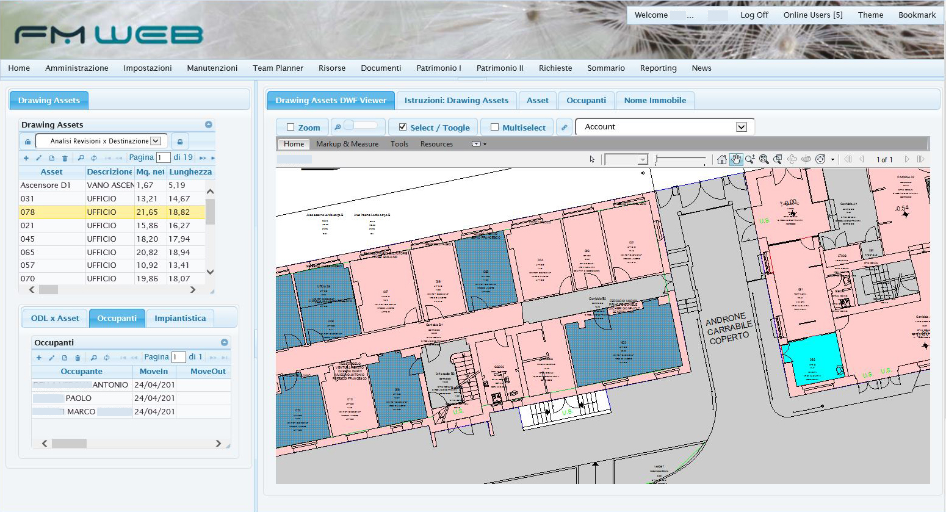Select the Pan hand tool in viewer

(x=736, y=159)
